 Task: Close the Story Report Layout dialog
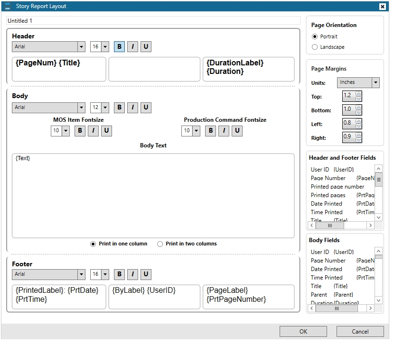point(383,6)
